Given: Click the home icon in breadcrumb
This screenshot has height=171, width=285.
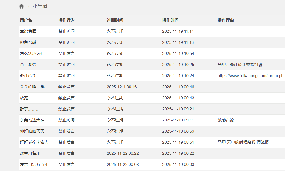Looking at the screenshot, I should coord(21,6).
